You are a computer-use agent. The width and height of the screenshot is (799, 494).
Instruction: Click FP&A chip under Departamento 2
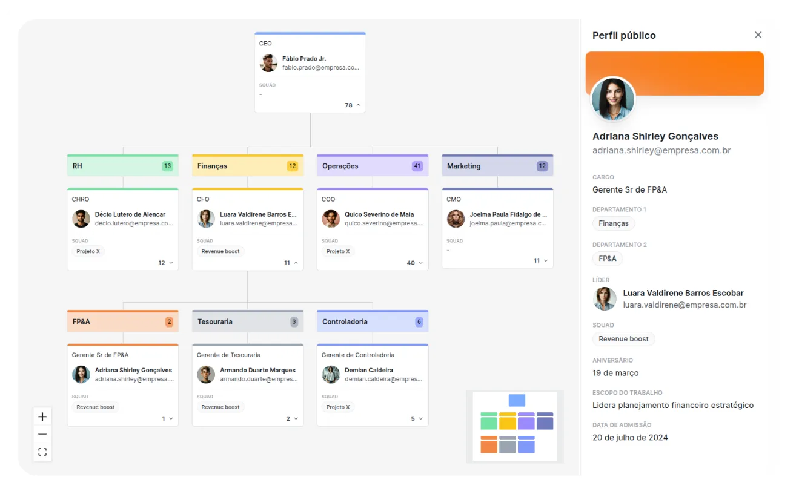[x=608, y=259]
